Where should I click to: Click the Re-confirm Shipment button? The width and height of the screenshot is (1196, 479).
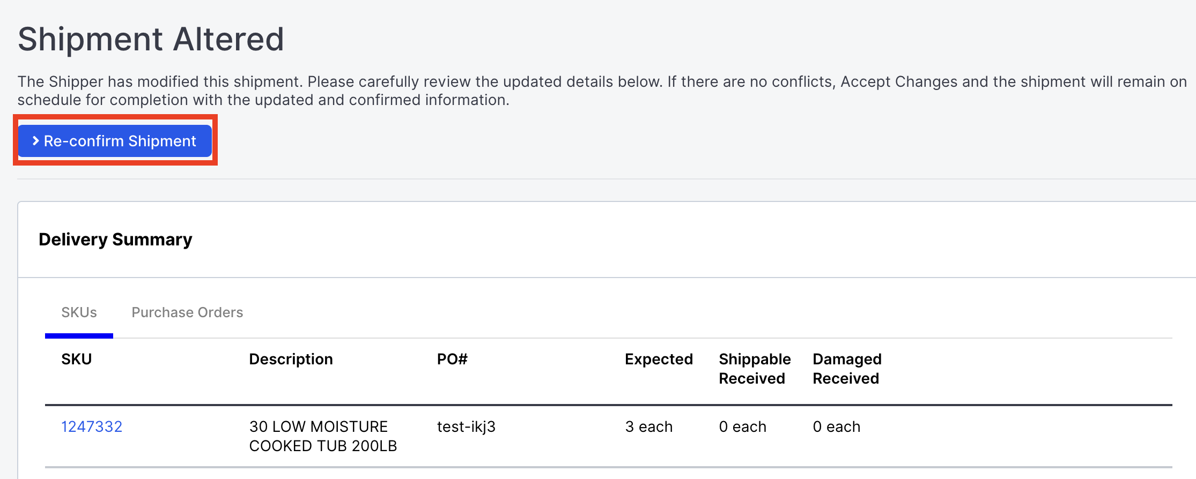[x=114, y=140]
